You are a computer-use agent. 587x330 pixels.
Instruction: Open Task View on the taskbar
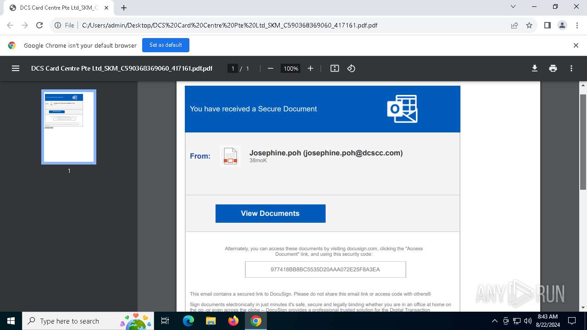click(x=166, y=321)
